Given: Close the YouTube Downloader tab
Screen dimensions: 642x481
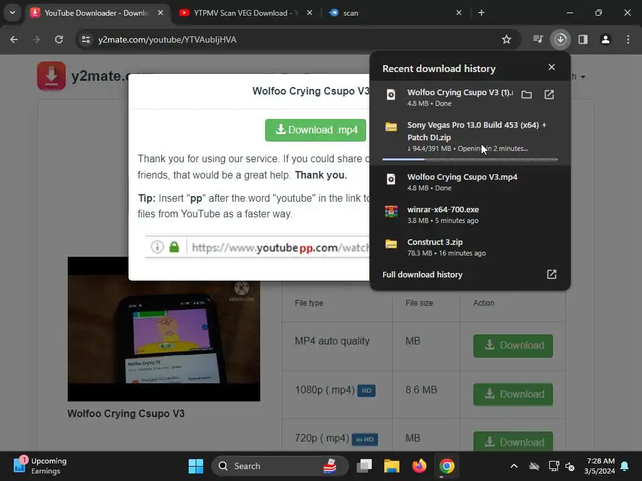Looking at the screenshot, I should [x=160, y=13].
